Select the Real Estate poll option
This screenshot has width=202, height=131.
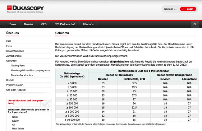10,129
